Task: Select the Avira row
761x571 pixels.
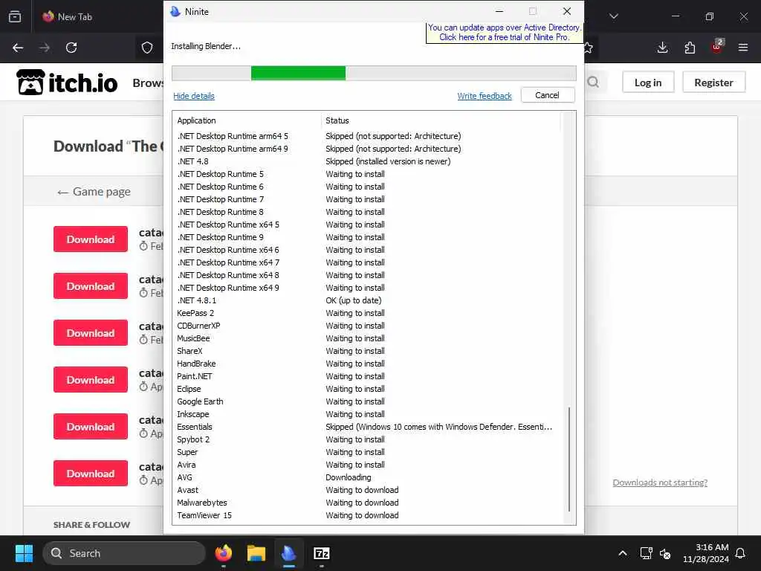Action: (x=369, y=465)
